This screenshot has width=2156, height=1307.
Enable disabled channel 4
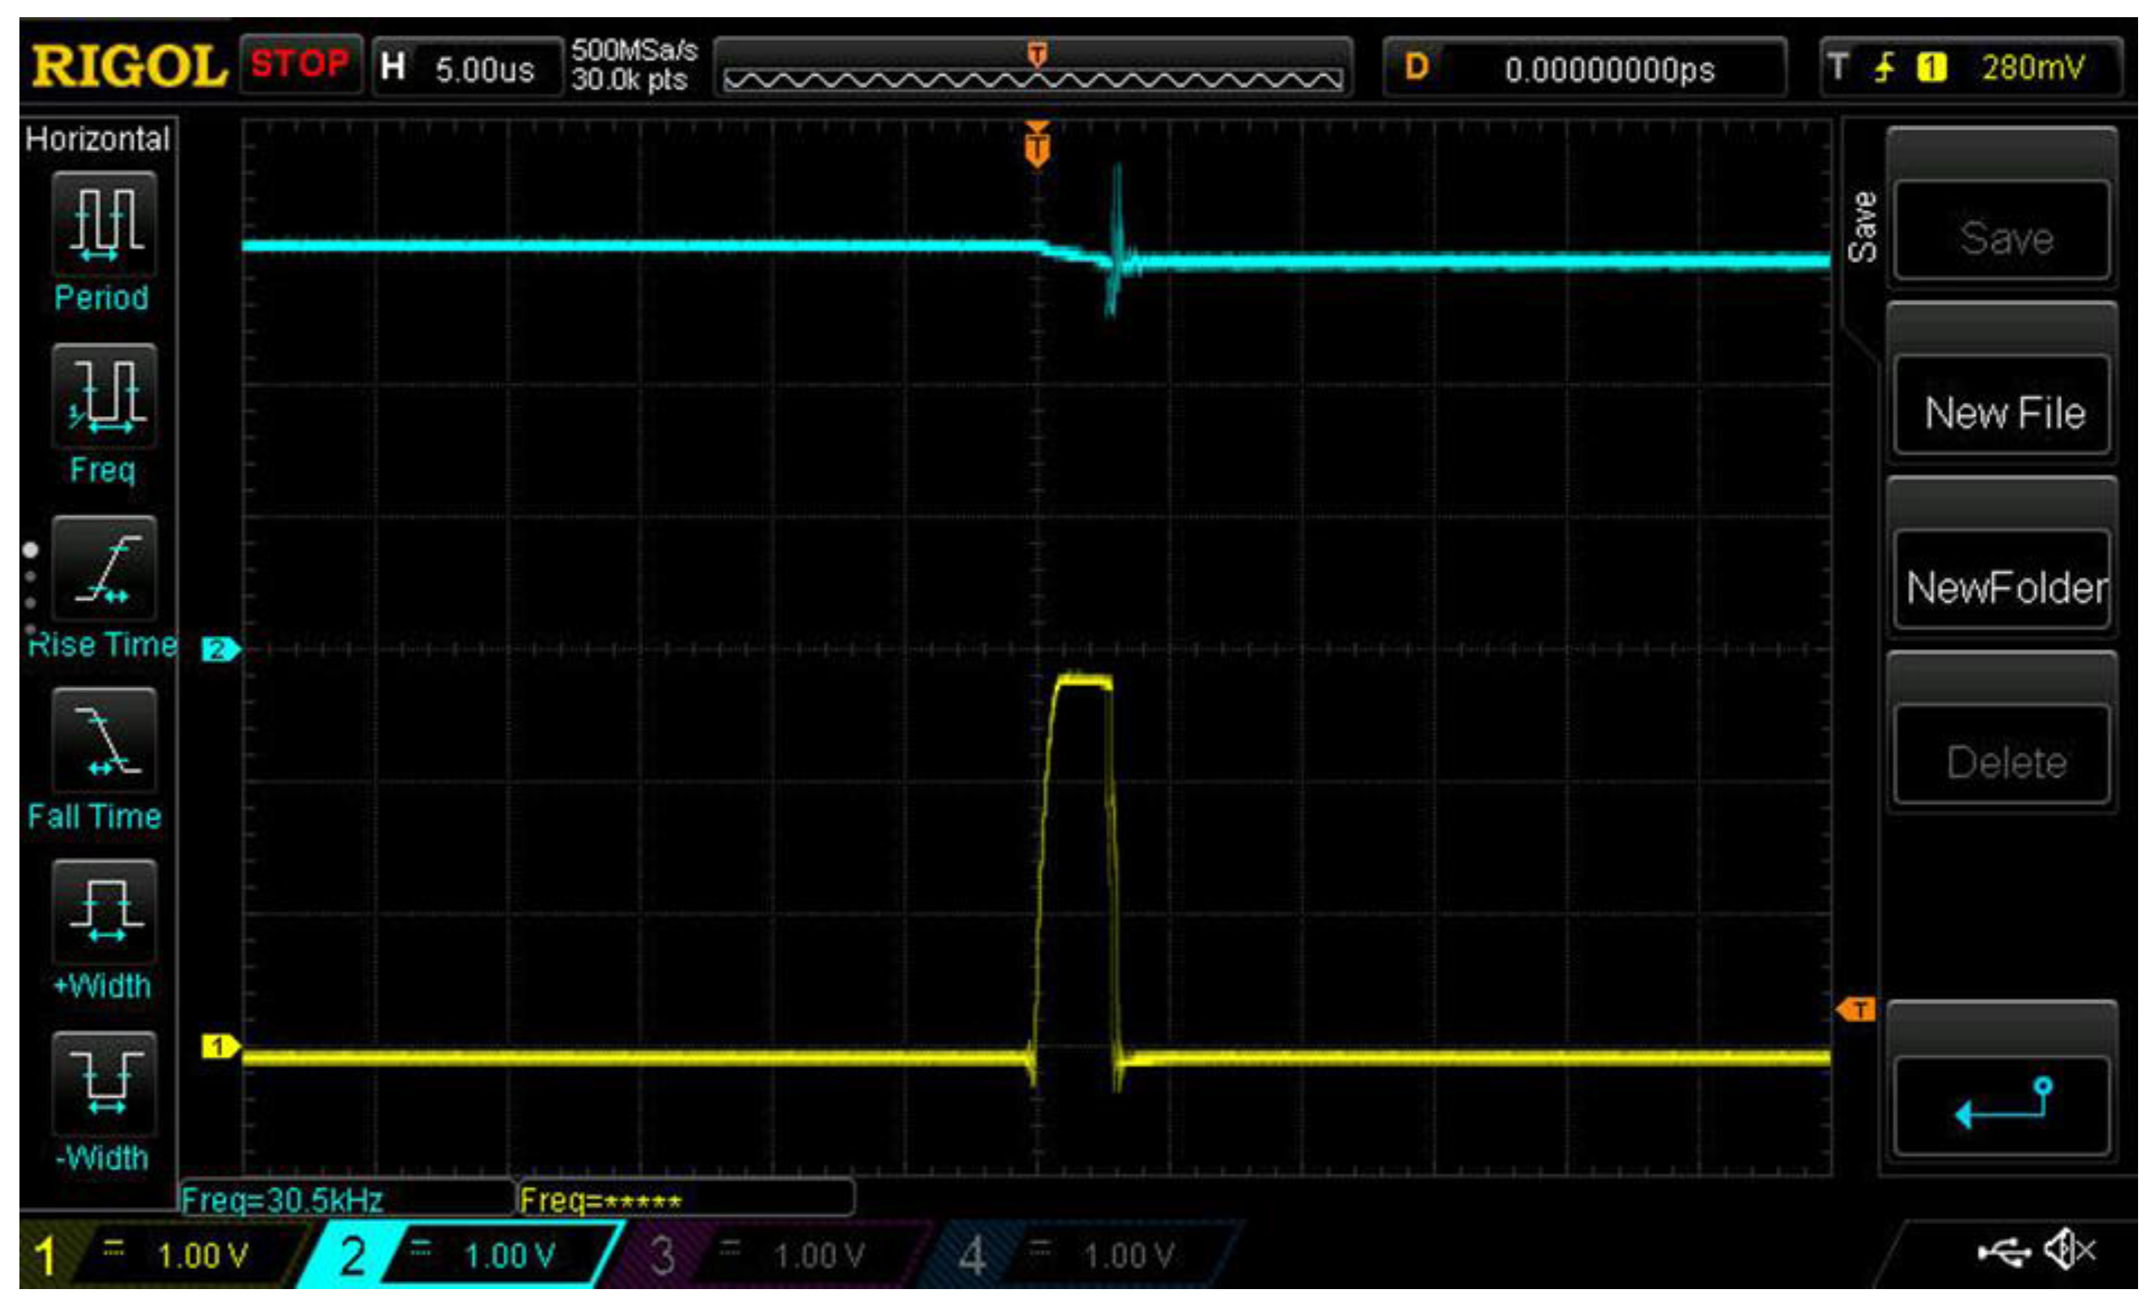click(1081, 1255)
